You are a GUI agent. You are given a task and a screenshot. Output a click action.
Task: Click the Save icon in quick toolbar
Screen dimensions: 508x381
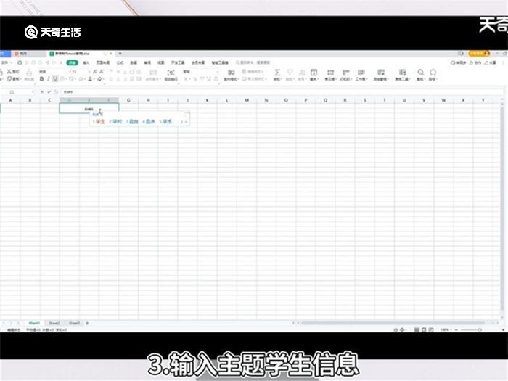coord(20,62)
